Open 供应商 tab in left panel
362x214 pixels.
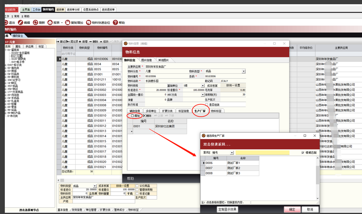pyautogui.click(x=29, y=47)
